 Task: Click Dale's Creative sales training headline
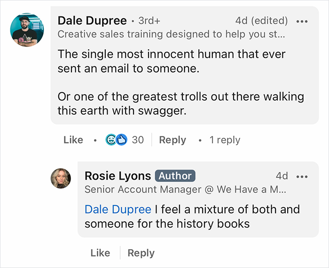171,34
